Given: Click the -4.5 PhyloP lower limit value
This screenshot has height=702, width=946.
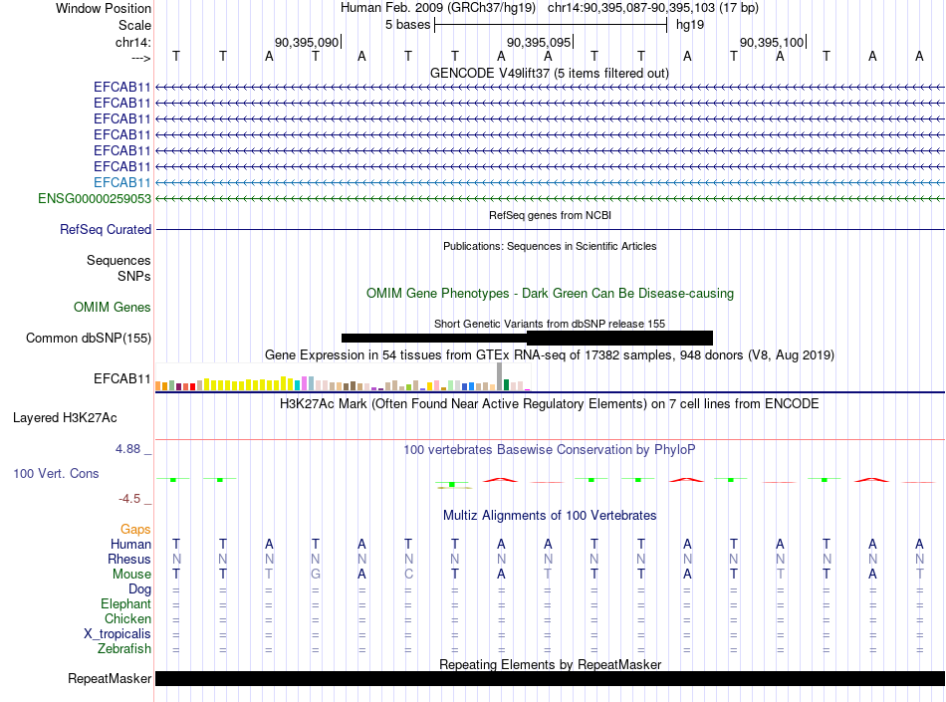Looking at the screenshot, I should coord(129,498).
